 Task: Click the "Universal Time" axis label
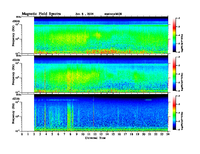click(95, 138)
